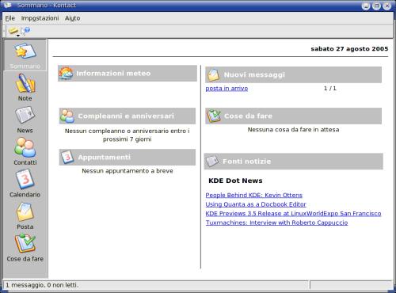Image resolution: width=396 pixels, height=293 pixels.
Task: Click the newspaper icon in Fonti notizie
Action: (212, 161)
